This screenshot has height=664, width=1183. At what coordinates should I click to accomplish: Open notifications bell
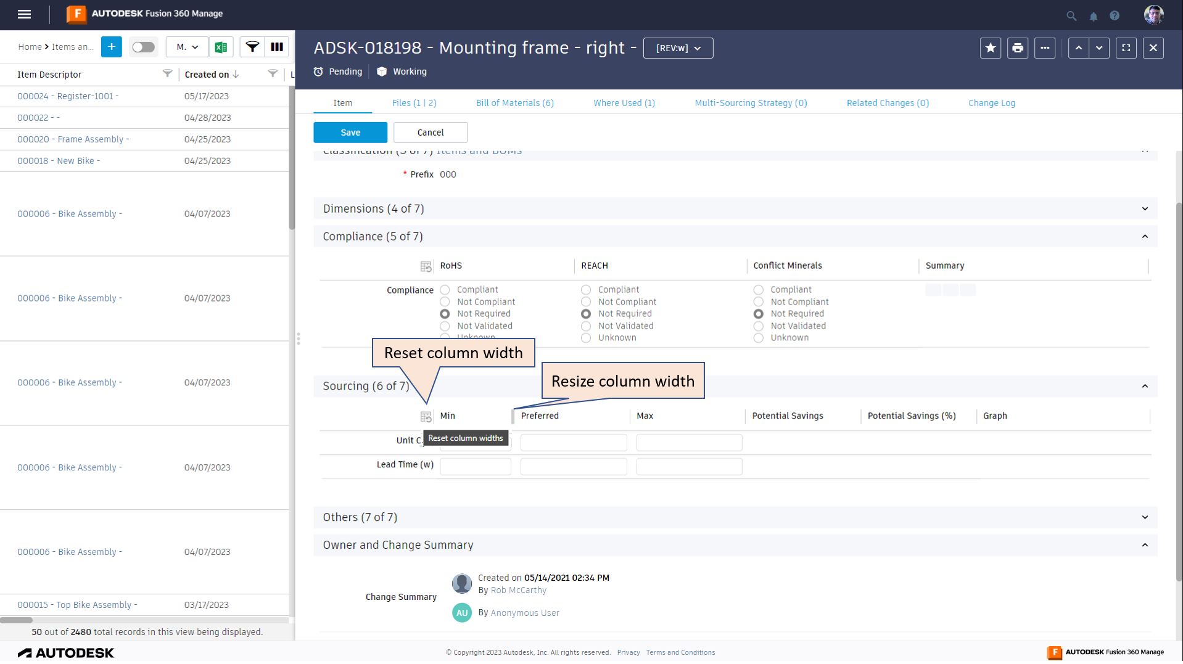point(1094,16)
